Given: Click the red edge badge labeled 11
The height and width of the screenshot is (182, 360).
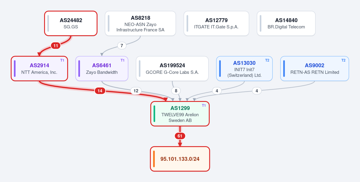Looking at the screenshot, I should tap(55, 46).
